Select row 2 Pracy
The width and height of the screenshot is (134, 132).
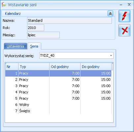tap(58, 80)
